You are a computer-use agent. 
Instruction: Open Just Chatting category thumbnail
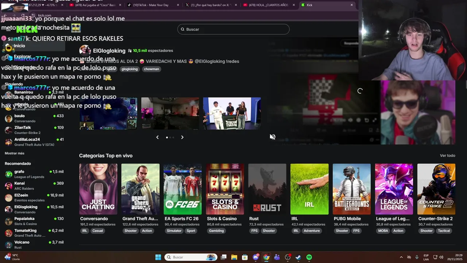98,189
